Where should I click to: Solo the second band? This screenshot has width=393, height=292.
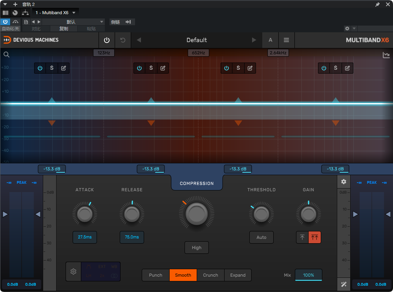(x=151, y=68)
